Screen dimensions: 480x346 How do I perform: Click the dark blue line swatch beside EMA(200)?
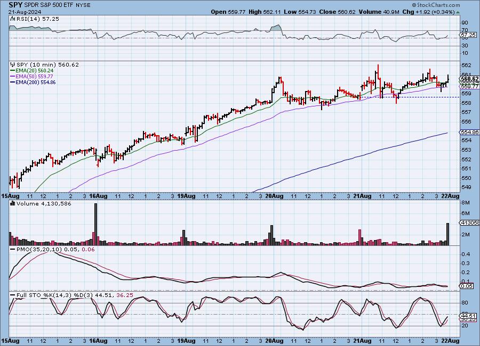13,82
